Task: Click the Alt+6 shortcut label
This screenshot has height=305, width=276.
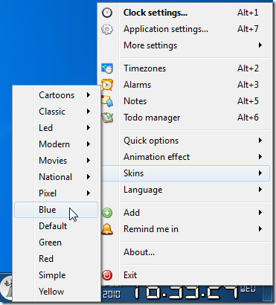Action: tap(248, 118)
